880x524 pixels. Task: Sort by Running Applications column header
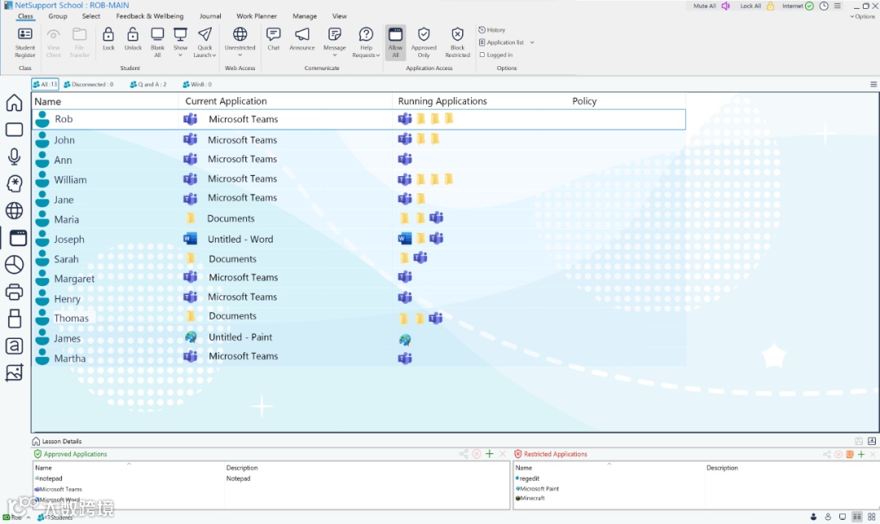[442, 101]
